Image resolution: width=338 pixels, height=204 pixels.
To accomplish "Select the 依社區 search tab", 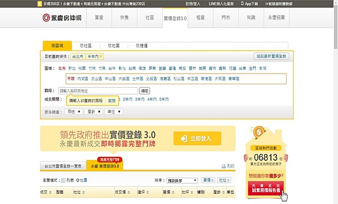I will [x=86, y=46].
